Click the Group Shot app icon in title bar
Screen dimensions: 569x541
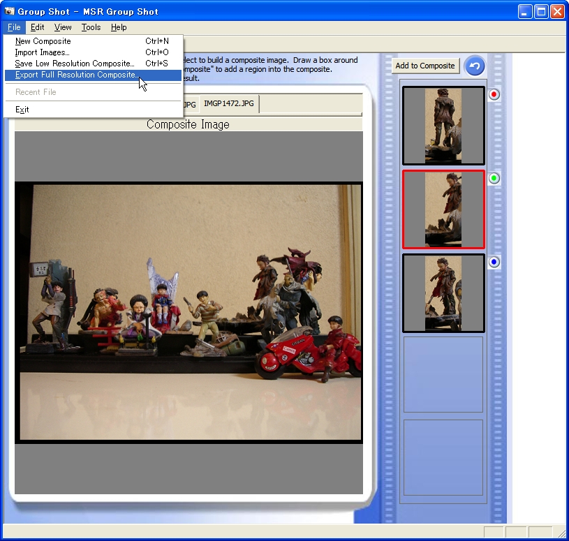point(10,11)
